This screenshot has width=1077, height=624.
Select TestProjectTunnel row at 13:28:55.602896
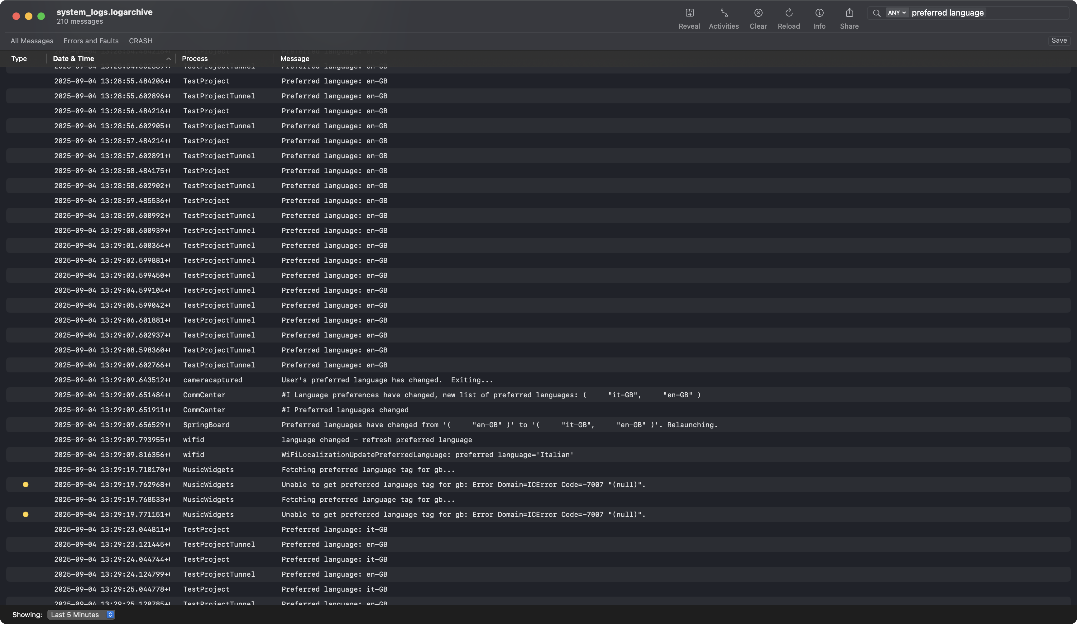(x=538, y=96)
